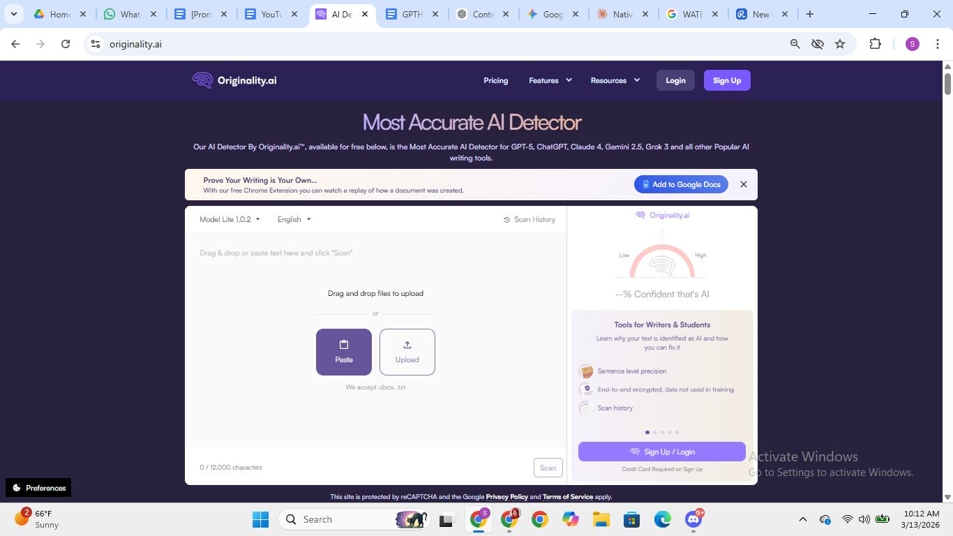Open a new browser tab
This screenshot has width=953, height=536.
point(810,14)
